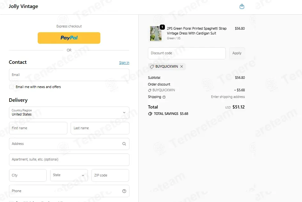This screenshot has width=302, height=202.
Task: Focus the Discount code field
Action: click(x=187, y=53)
